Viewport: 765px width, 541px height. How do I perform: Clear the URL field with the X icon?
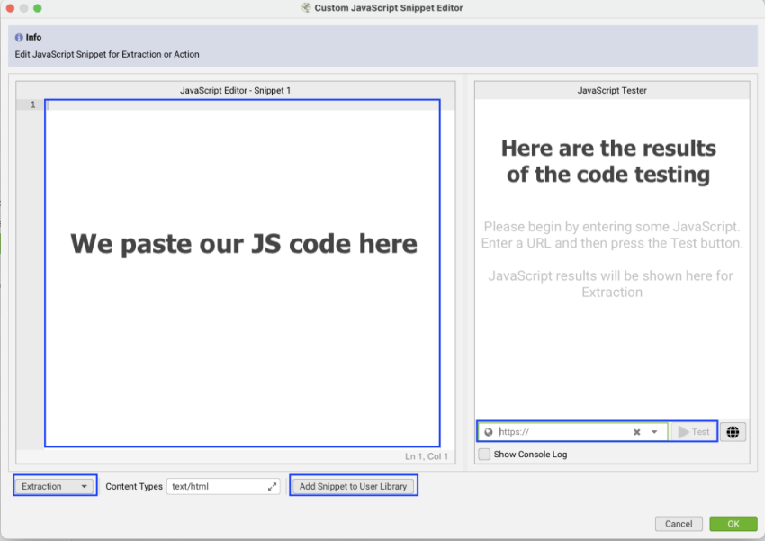click(636, 432)
